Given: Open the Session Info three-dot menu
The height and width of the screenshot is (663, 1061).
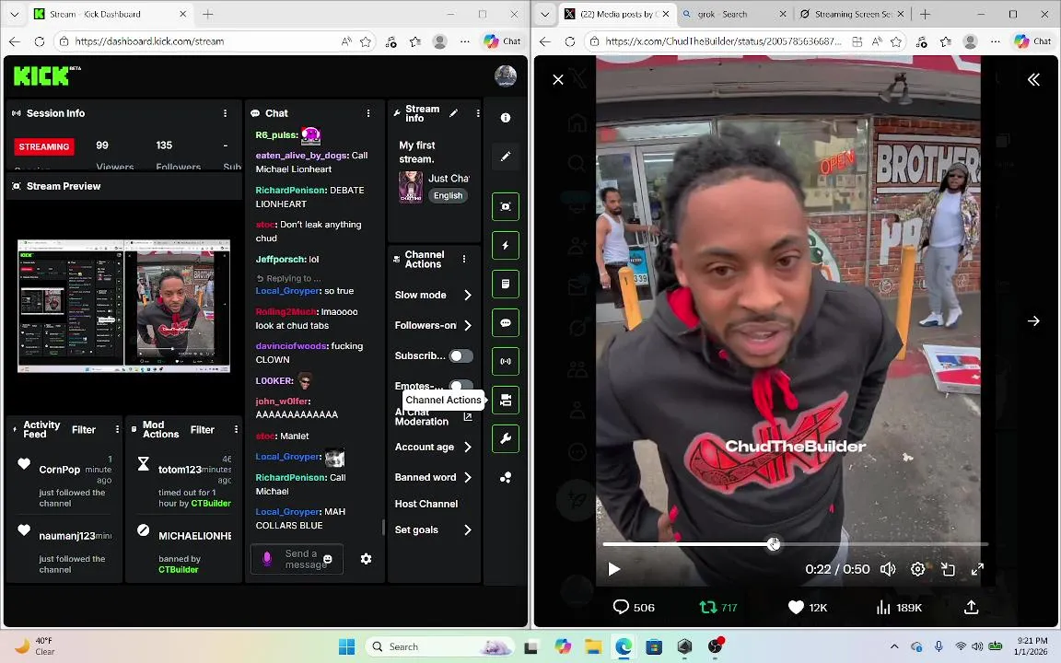Looking at the screenshot, I should coord(226,113).
